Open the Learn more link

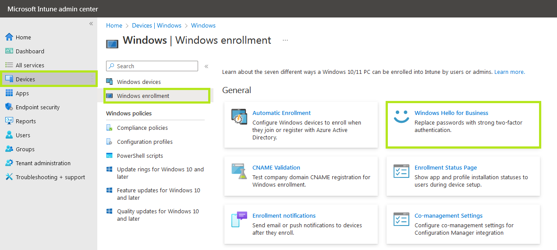[x=509, y=72]
